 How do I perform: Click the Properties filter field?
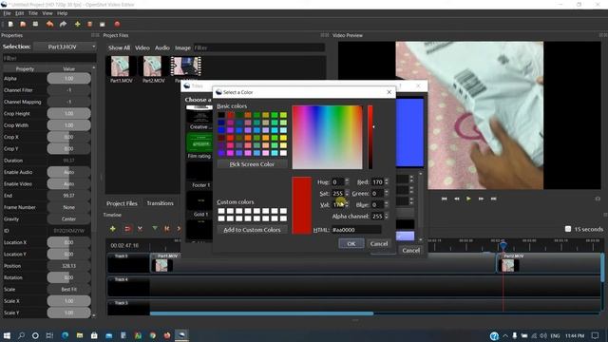point(49,58)
